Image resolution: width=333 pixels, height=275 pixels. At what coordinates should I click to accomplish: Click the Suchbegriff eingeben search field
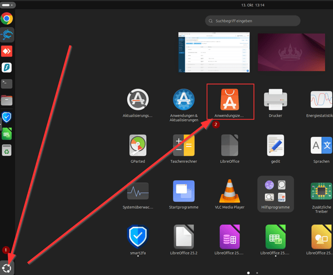coord(253,21)
